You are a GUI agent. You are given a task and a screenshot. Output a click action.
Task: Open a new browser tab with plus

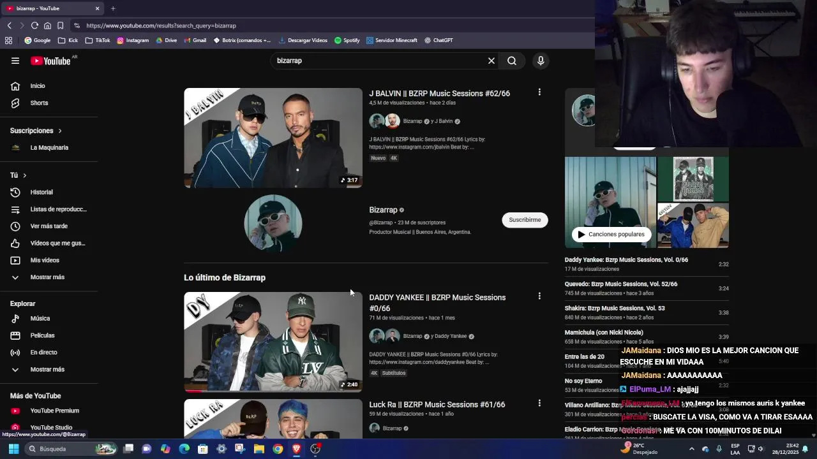[x=113, y=8]
